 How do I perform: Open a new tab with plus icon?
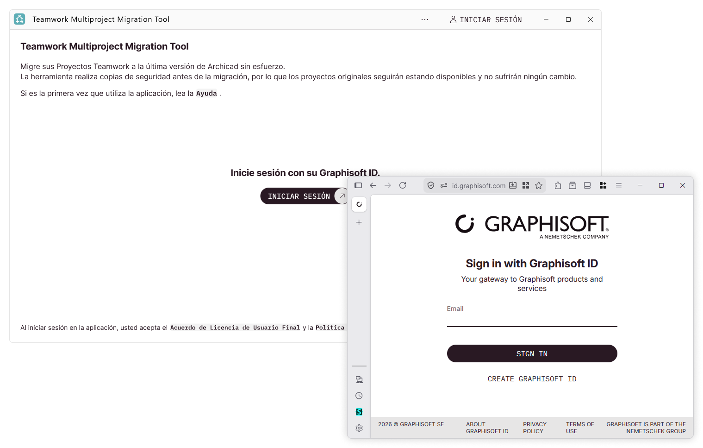point(359,222)
